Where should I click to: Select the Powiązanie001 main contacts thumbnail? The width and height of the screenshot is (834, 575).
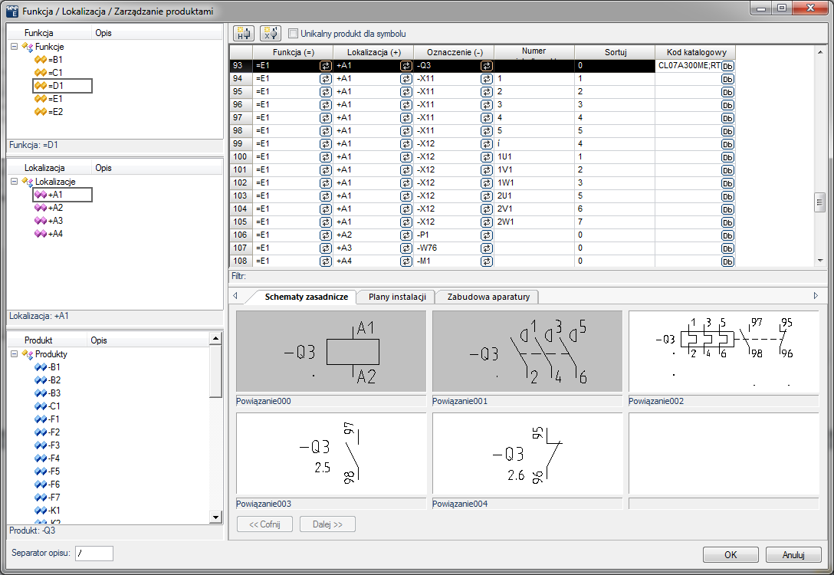[527, 351]
